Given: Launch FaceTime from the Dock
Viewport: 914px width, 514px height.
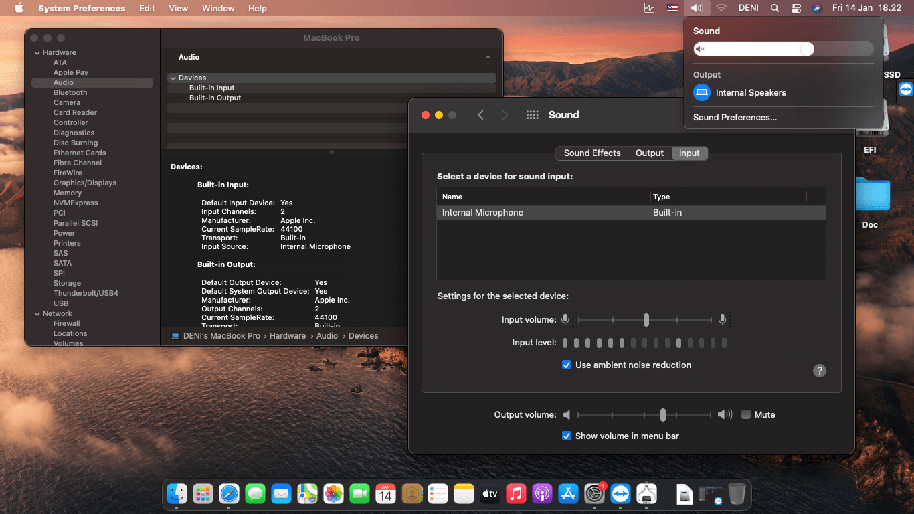Looking at the screenshot, I should coord(359,494).
